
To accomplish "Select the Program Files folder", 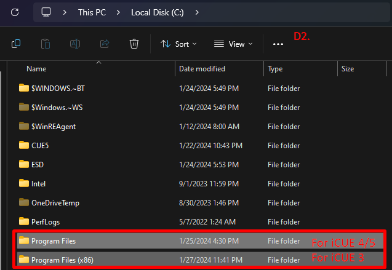I will (54, 240).
